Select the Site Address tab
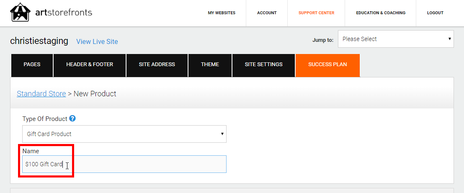464x193 pixels. coord(157,64)
